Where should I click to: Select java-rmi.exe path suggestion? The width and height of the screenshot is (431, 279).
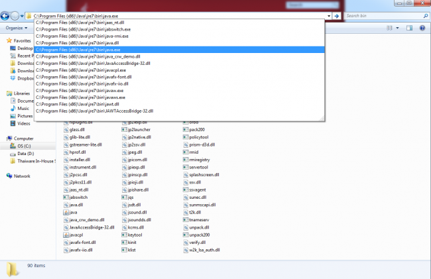coord(179,36)
